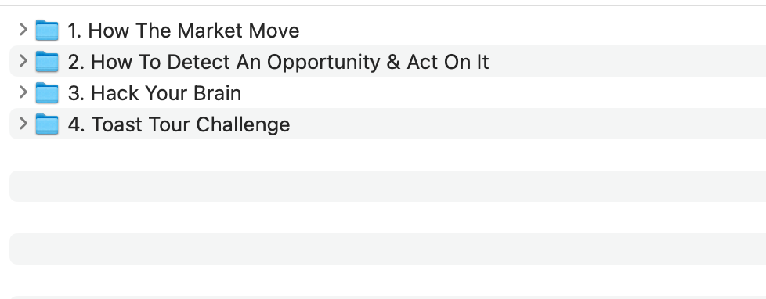Click blank row area right of 'Toast Tour Challenge'
This screenshot has height=299, width=766.
click(528, 124)
